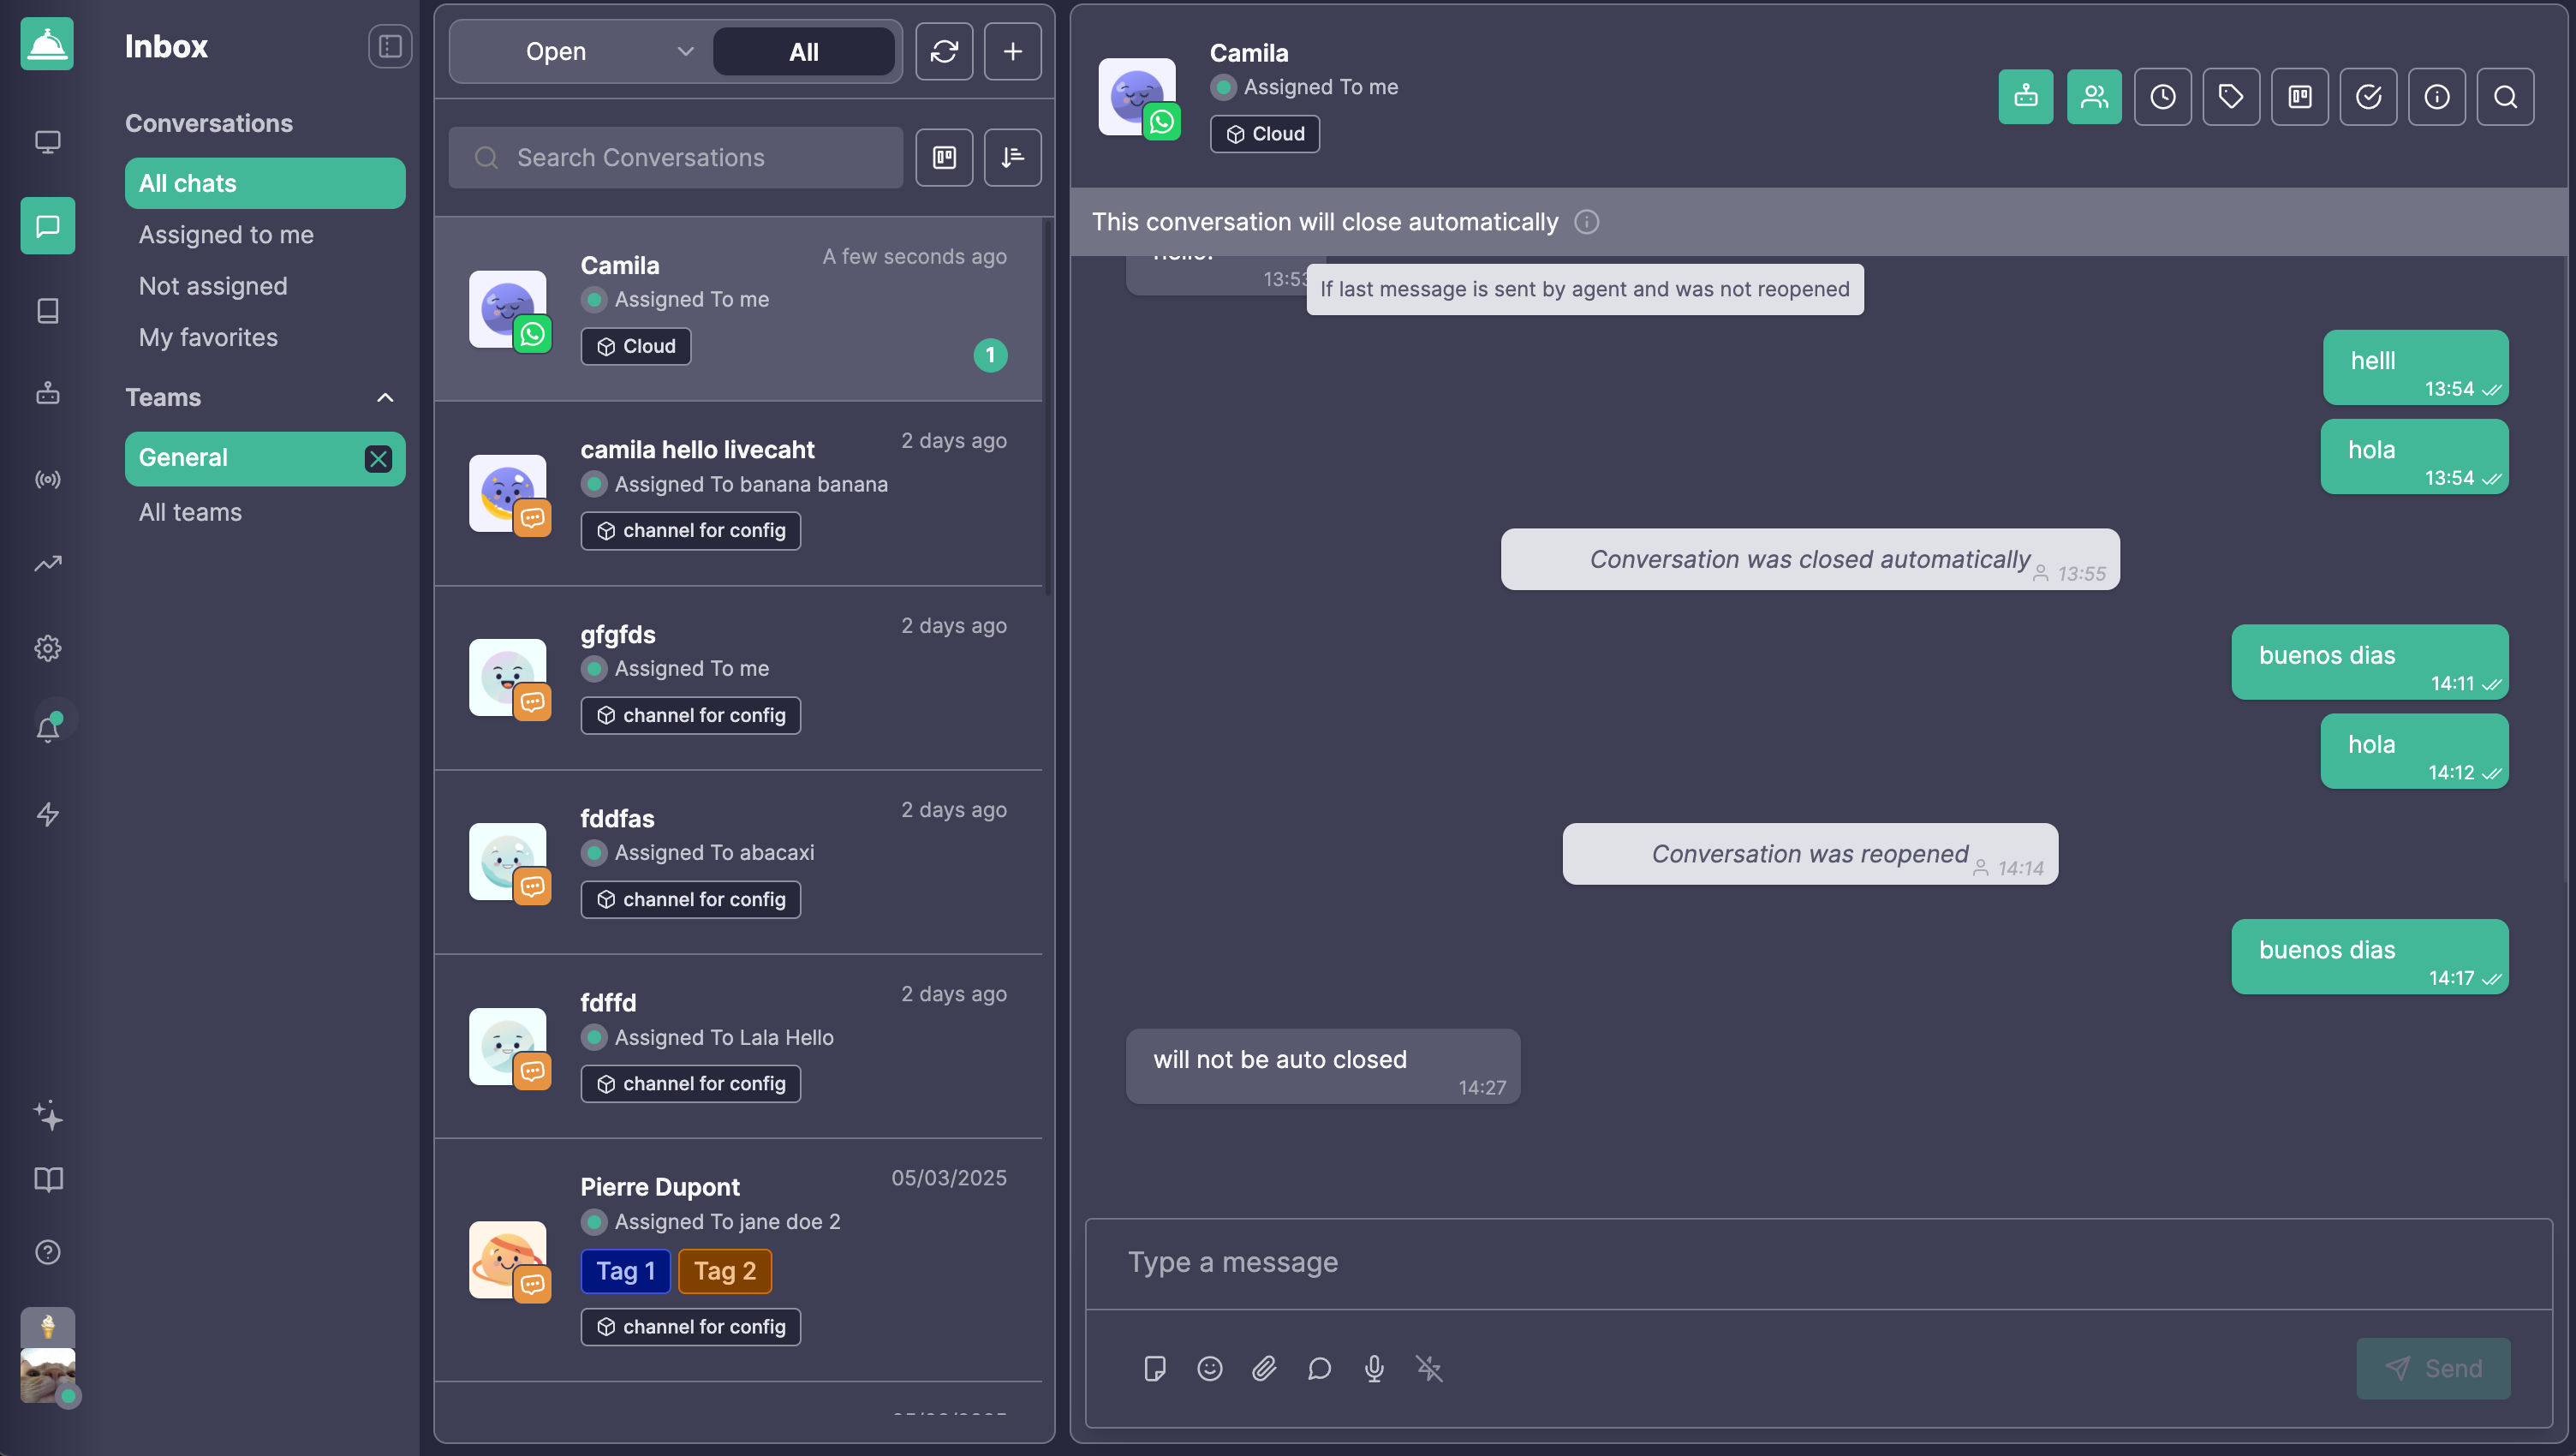This screenshot has width=2576, height=1456.
Task: Click the attachment paperclip icon
Action: [x=1264, y=1368]
